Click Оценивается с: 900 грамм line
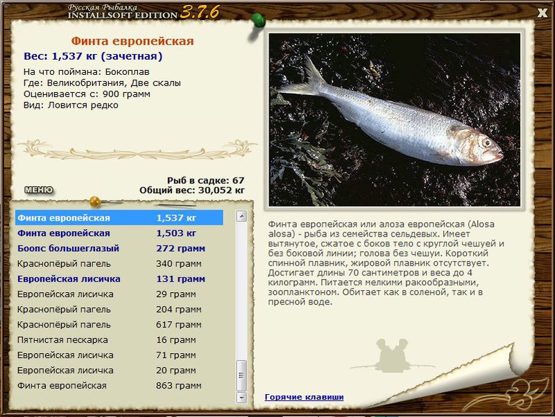 (87, 94)
